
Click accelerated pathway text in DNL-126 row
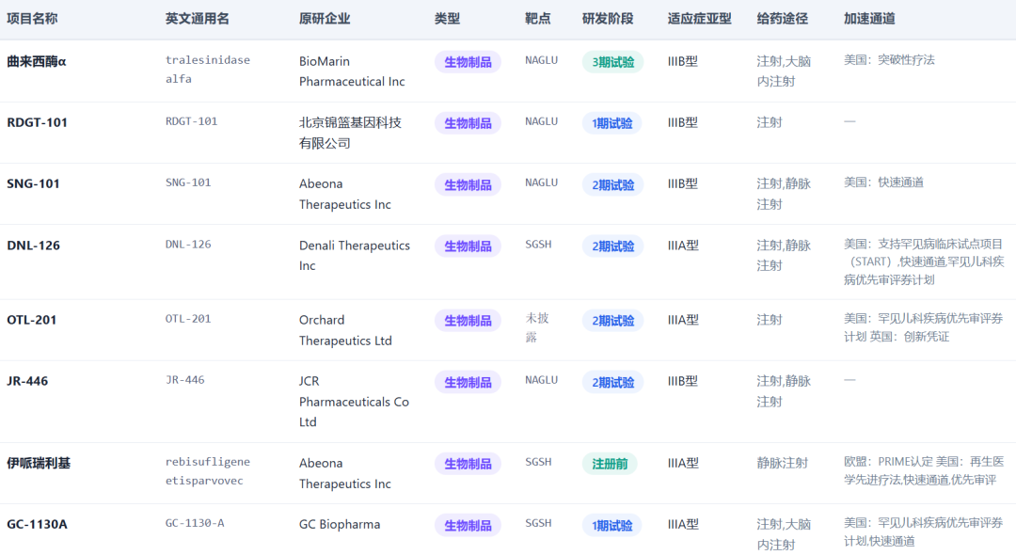point(924,262)
